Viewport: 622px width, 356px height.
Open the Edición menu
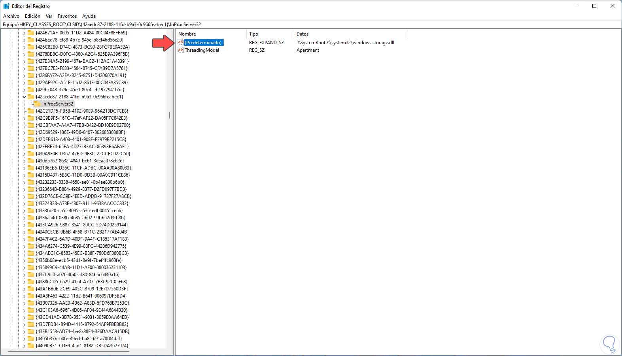[32, 16]
